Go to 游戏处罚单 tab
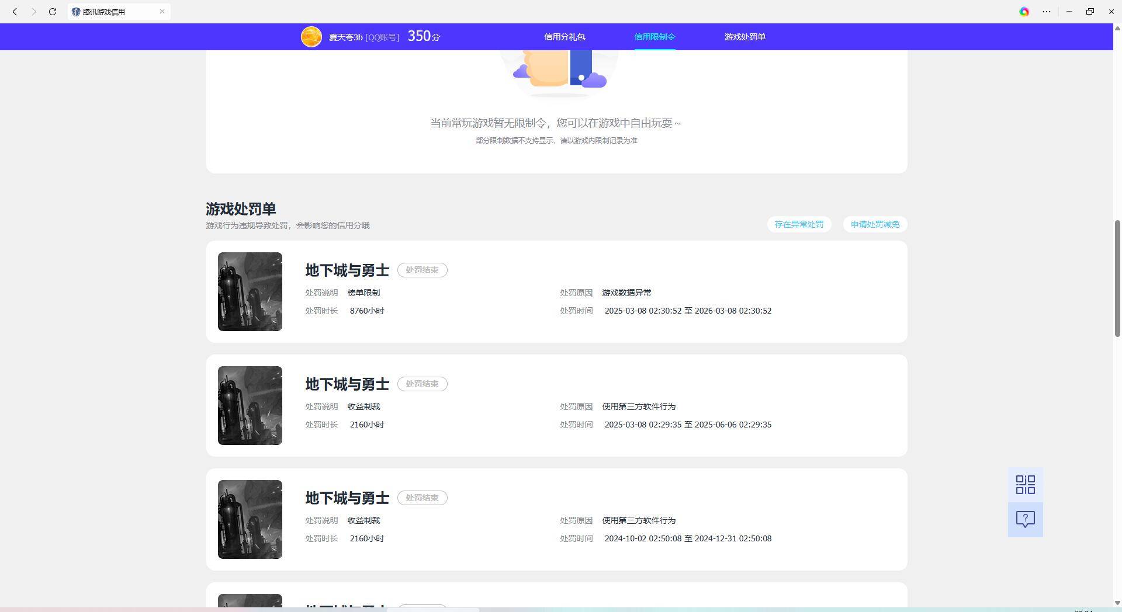Image resolution: width=1122 pixels, height=612 pixels. coord(744,37)
